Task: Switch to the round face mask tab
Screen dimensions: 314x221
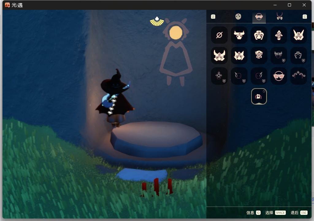Action: pos(238,17)
